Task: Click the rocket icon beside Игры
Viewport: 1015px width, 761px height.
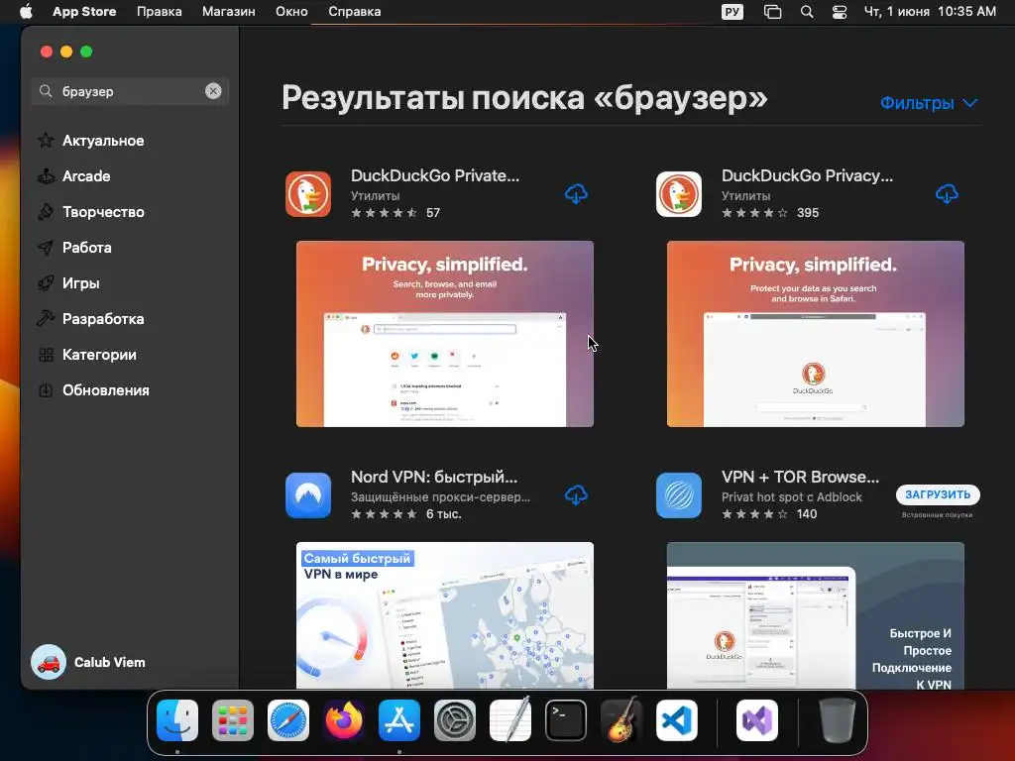Action: tap(46, 282)
